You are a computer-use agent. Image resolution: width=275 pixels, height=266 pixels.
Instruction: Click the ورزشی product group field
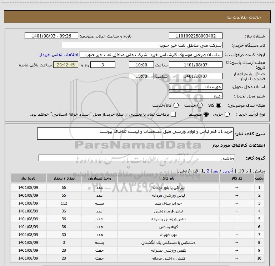point(136,158)
